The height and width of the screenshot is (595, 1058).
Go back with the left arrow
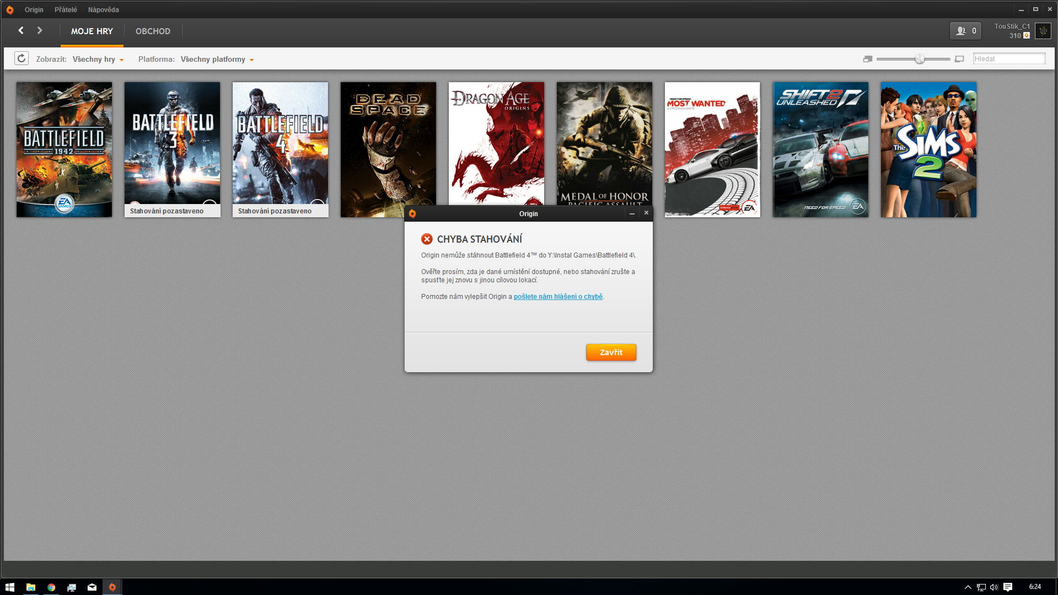coord(21,31)
